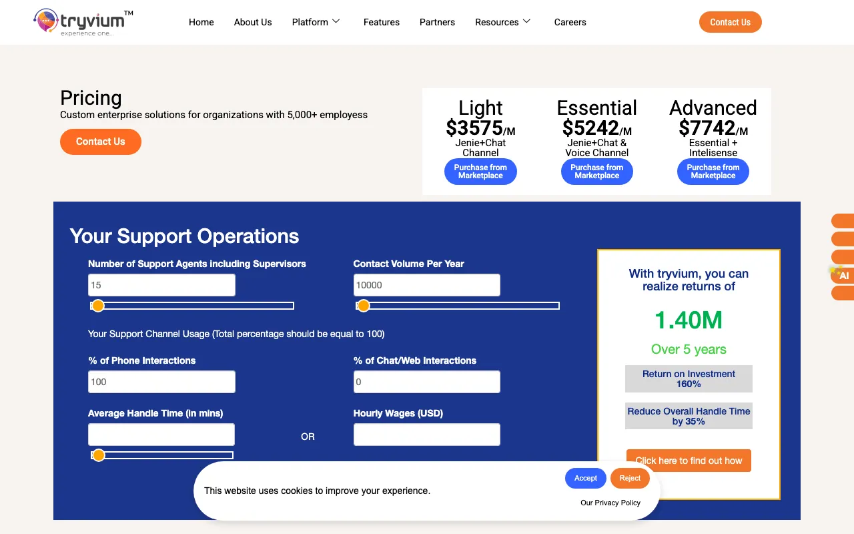Click the Average Handle Time input
854x534 pixels.
click(x=161, y=435)
